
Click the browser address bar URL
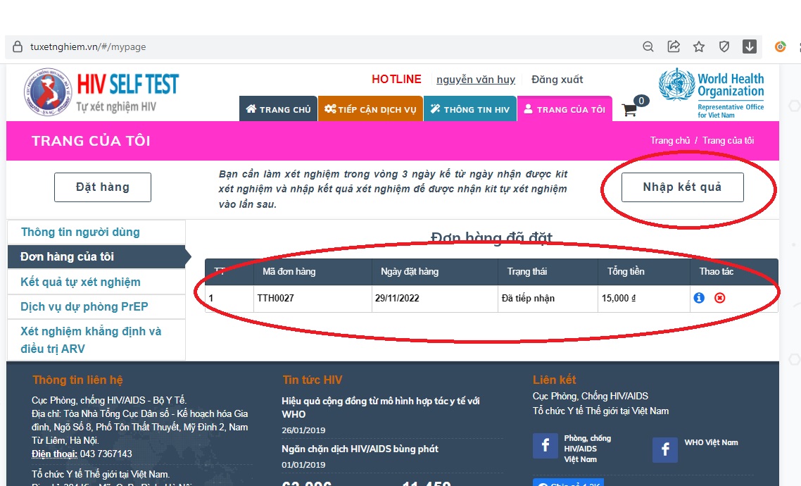point(88,47)
